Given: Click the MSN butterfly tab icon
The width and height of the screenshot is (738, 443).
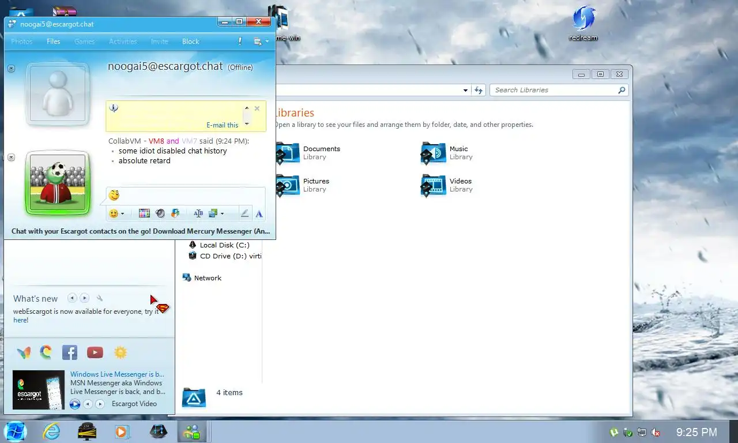Looking at the screenshot, I should click(x=24, y=352).
